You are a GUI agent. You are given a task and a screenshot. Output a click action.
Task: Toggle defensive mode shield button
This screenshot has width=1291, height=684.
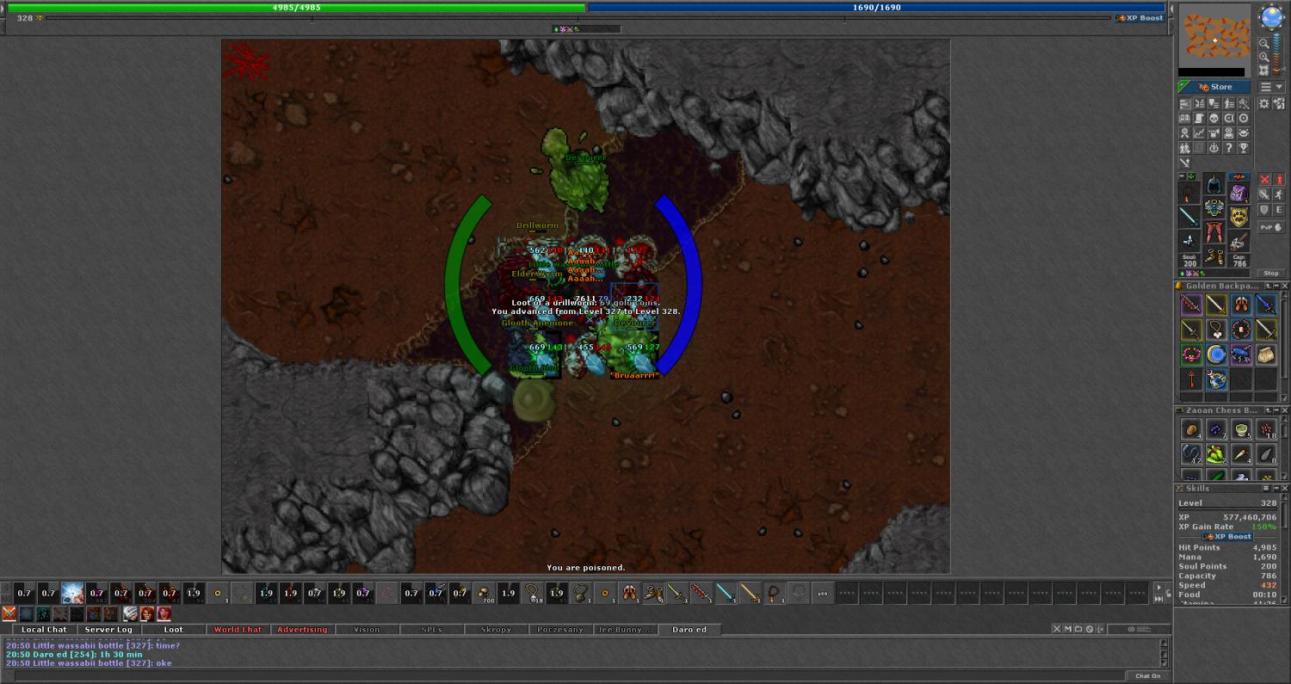coord(1264,209)
